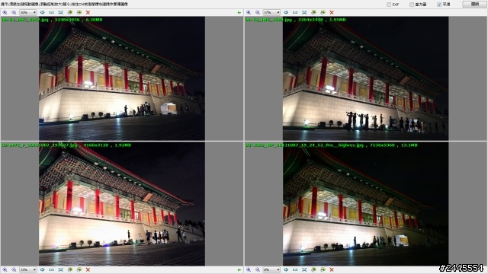Click the 5248x3936 file info text
The width and height of the screenshot is (488, 274).
(52, 20)
